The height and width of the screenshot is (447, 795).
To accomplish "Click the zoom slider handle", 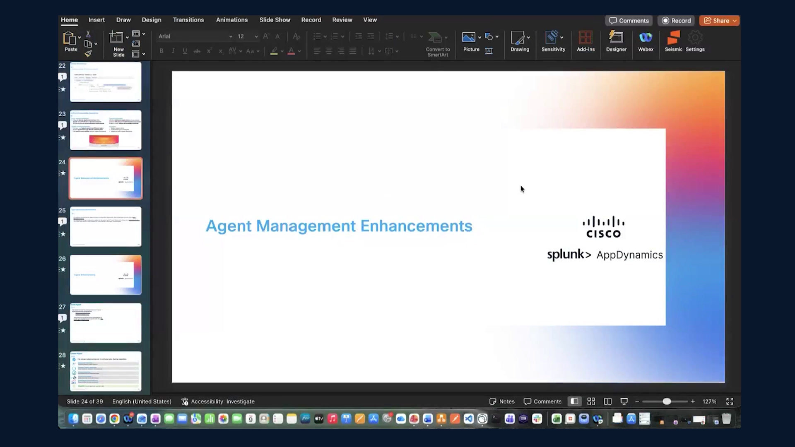I will [667, 401].
